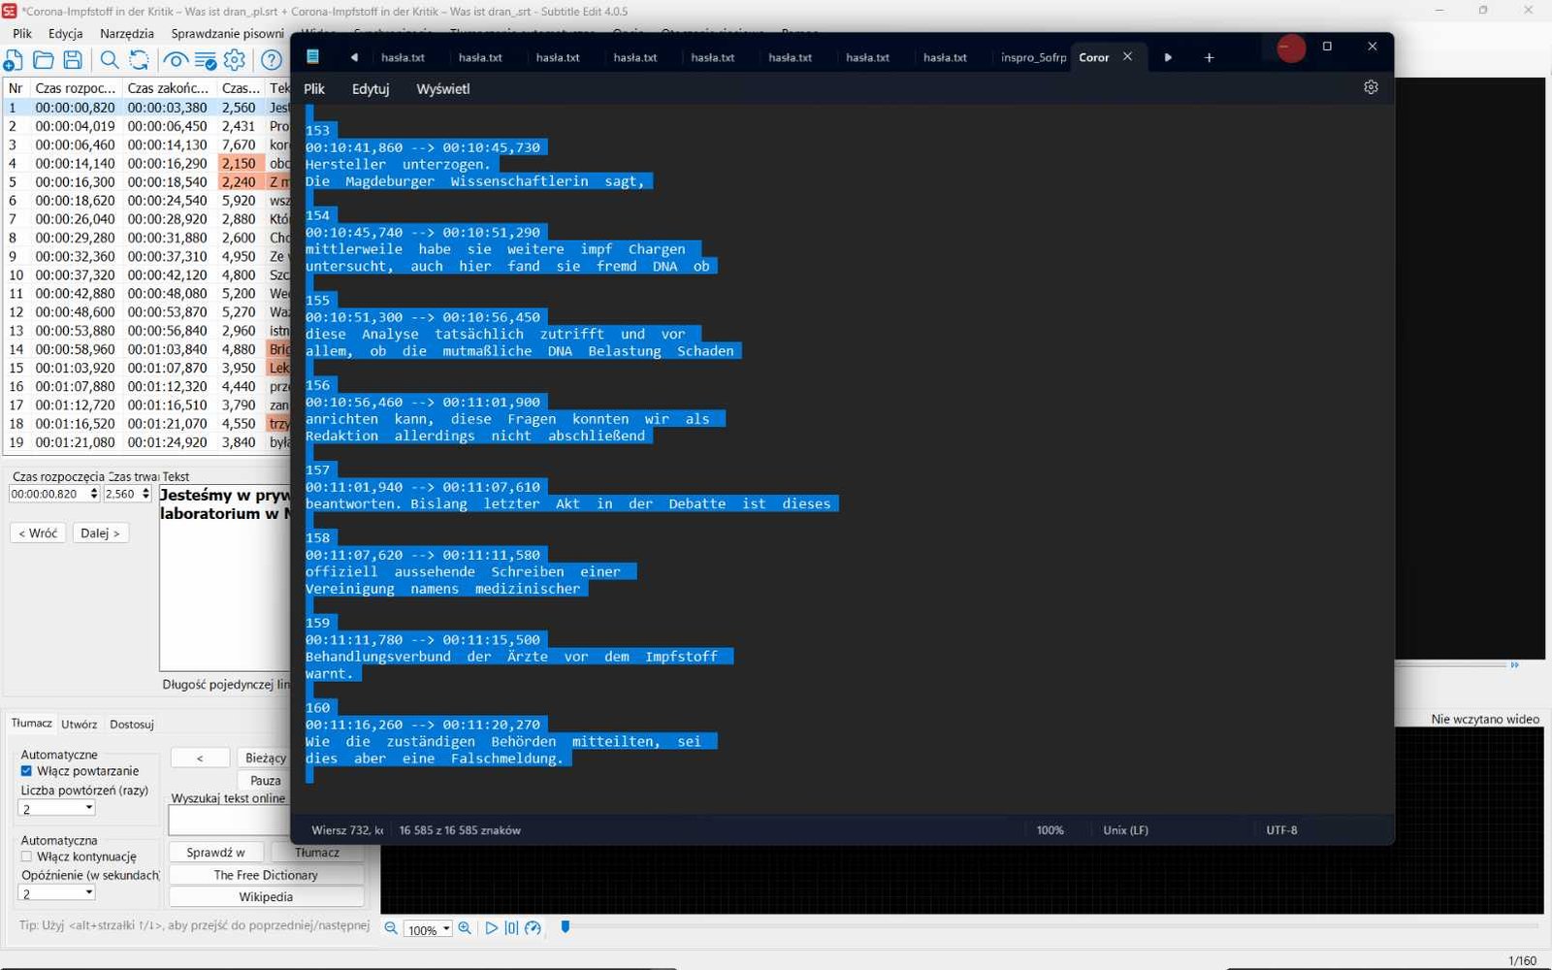Image resolution: width=1552 pixels, height=970 pixels.
Task: Switch to the inspro_Sofrp Notepad tab
Action: pyautogui.click(x=1033, y=57)
